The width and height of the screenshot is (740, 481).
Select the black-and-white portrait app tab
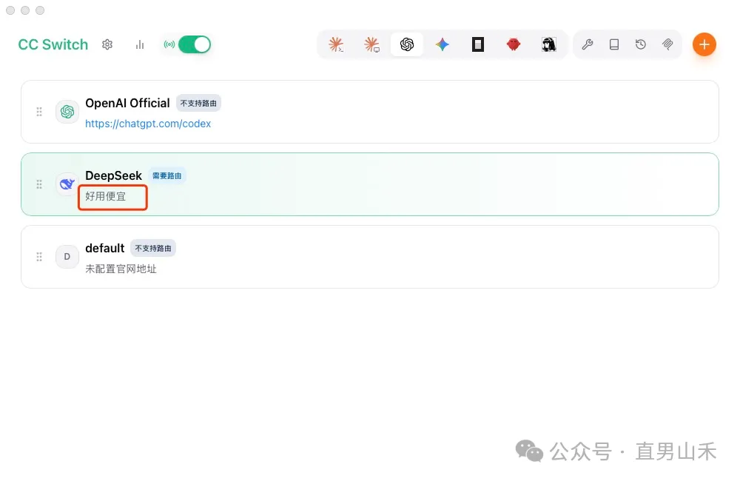click(x=549, y=44)
